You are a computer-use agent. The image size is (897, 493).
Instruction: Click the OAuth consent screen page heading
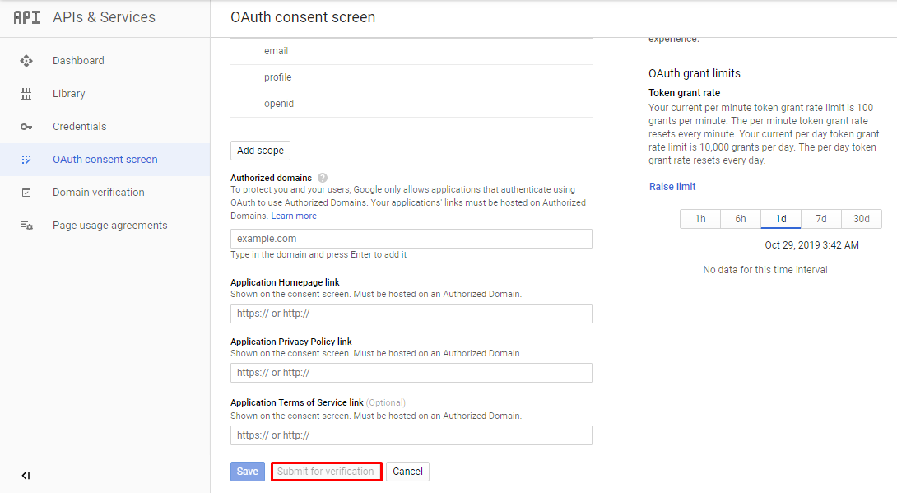click(x=303, y=17)
